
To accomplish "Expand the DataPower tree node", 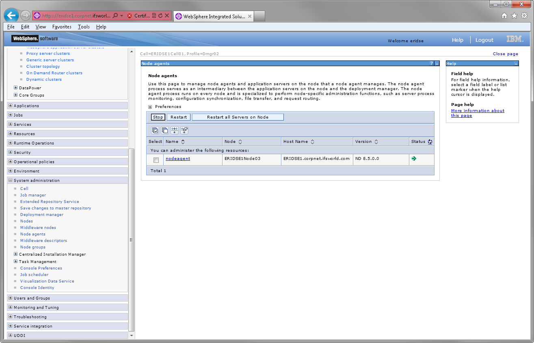I will coord(16,88).
